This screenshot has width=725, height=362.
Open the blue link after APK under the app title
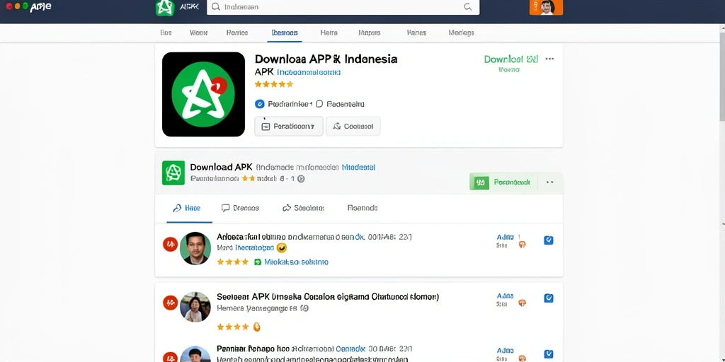(309, 73)
